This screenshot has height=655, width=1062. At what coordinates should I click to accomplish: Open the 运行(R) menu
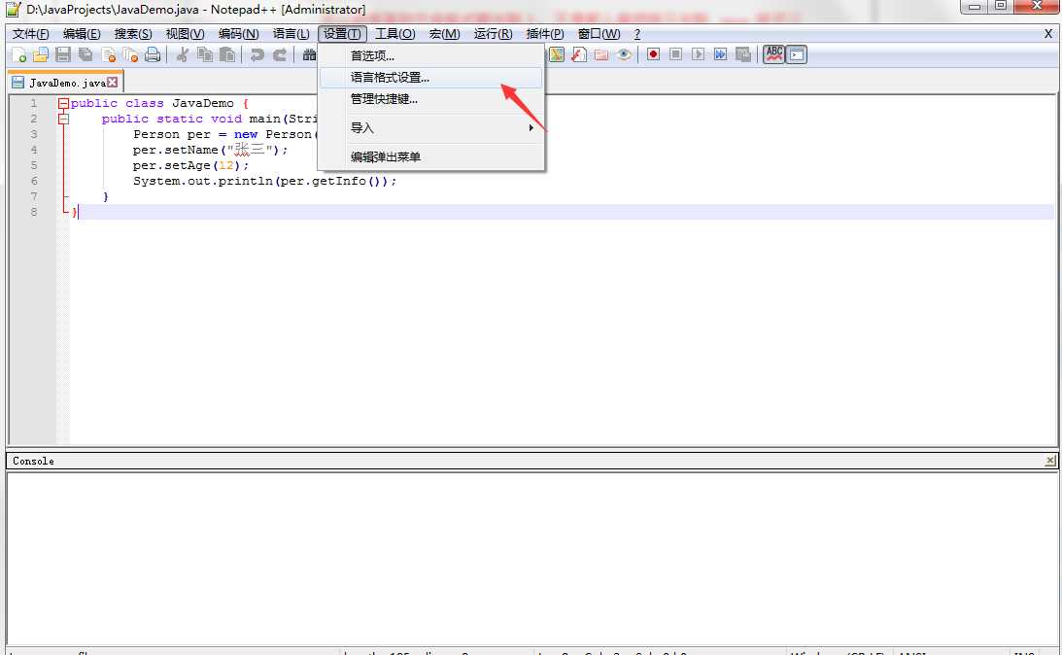point(493,34)
